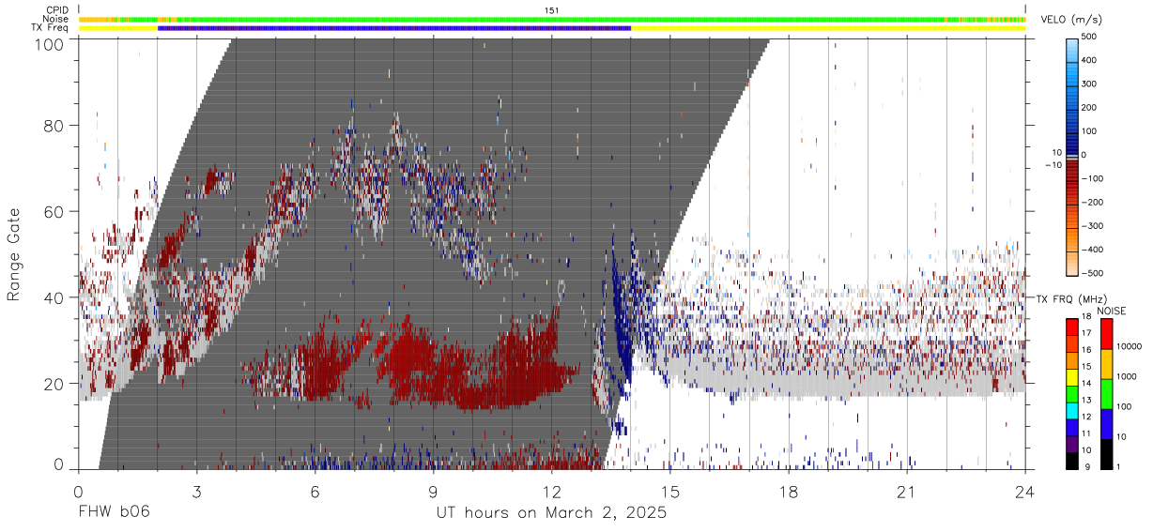
Task: Click the -200 tick on the velocity colorbar
Action: coord(1091,202)
